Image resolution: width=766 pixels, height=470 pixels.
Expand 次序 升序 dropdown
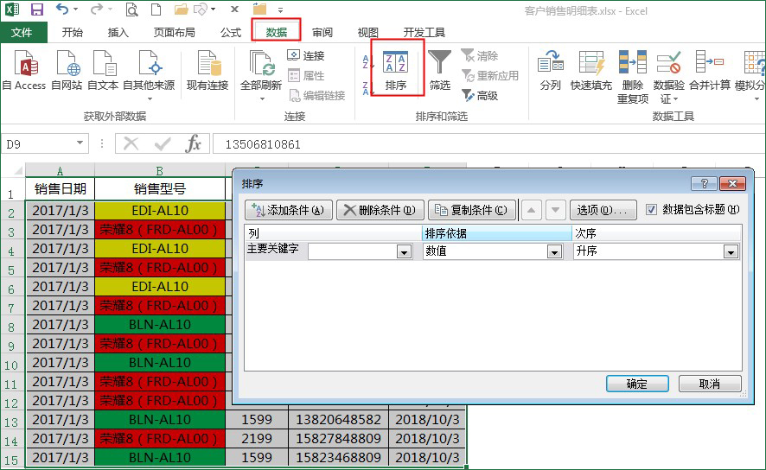731,252
